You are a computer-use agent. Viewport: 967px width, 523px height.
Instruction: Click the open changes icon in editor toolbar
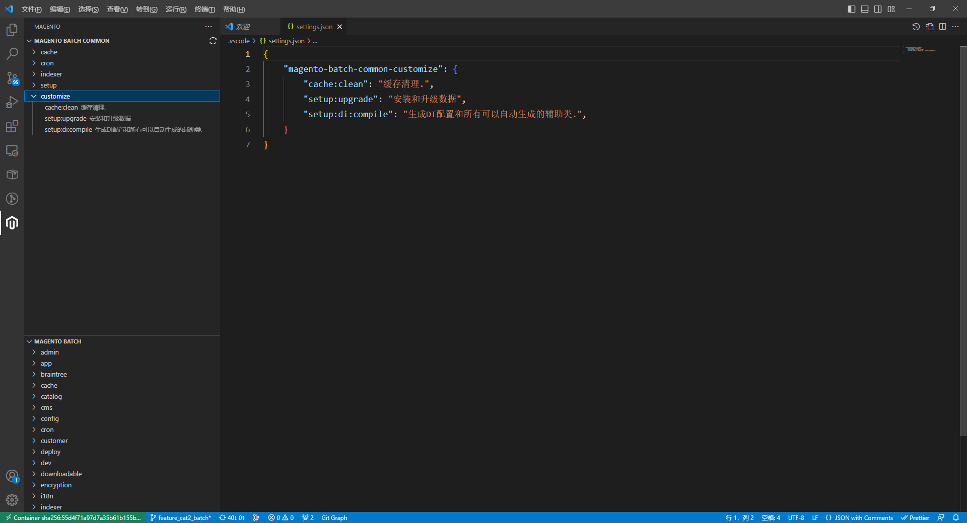click(930, 27)
